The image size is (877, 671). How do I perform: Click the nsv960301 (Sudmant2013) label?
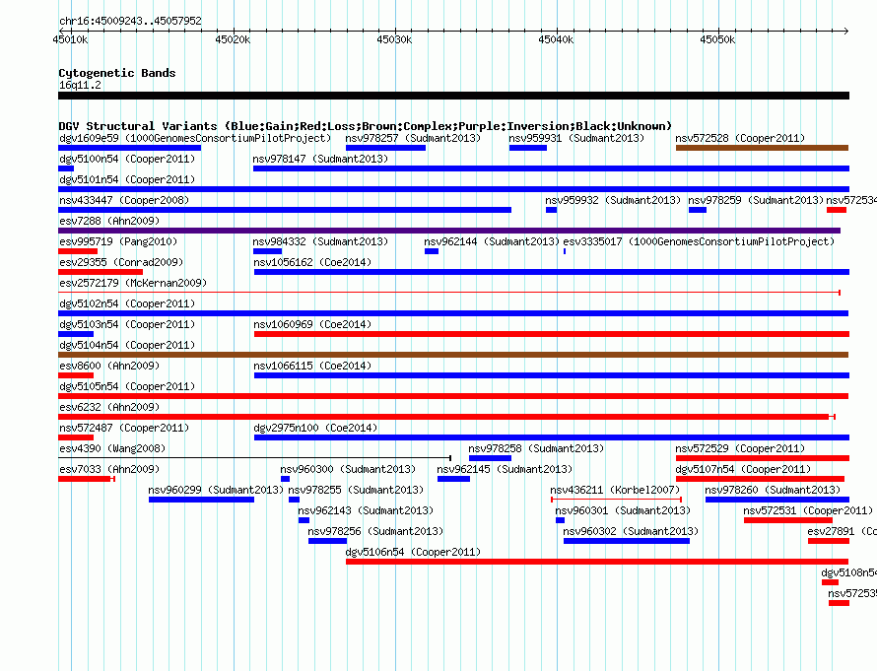[623, 510]
